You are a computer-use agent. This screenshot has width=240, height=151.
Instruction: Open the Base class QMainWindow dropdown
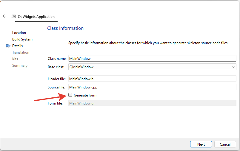click(x=152, y=67)
